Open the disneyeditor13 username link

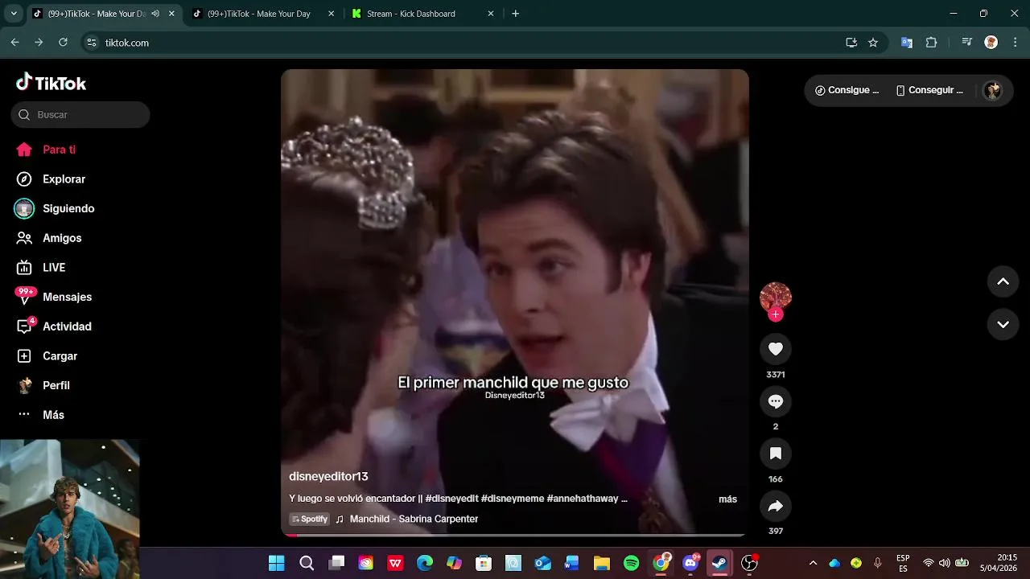coord(328,477)
